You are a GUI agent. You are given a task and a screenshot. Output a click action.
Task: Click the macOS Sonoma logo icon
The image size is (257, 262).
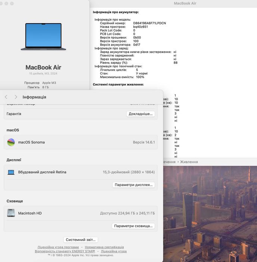(x=11, y=142)
